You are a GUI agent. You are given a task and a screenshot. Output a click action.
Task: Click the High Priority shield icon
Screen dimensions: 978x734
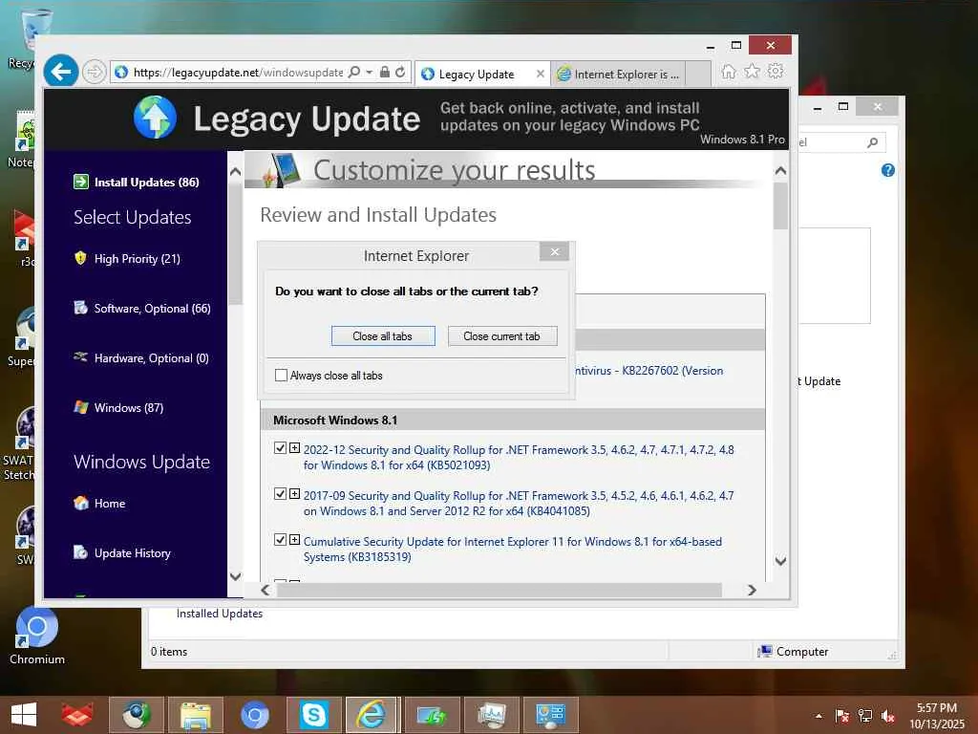[80, 258]
